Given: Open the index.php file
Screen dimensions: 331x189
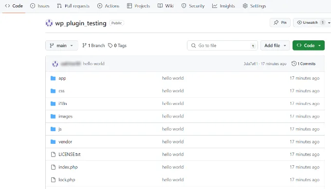Looking at the screenshot, I should (68, 167).
